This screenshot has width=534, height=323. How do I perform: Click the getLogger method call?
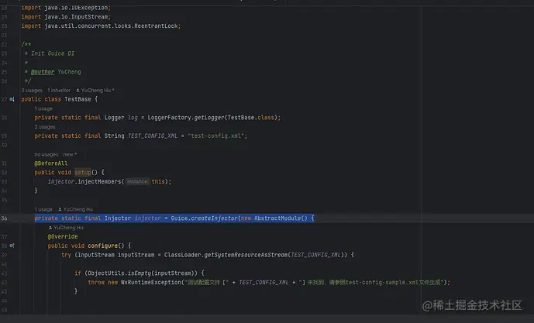tap(209, 118)
